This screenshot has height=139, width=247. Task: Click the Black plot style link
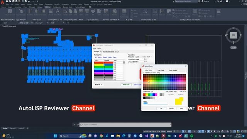point(100,58)
